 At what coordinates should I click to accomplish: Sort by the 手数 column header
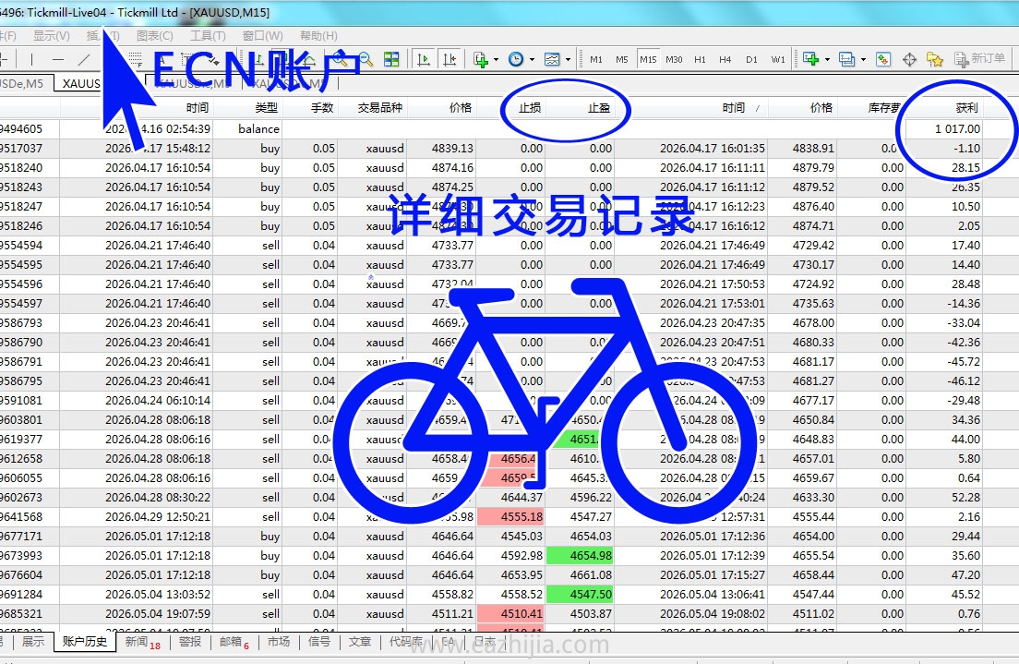click(310, 107)
